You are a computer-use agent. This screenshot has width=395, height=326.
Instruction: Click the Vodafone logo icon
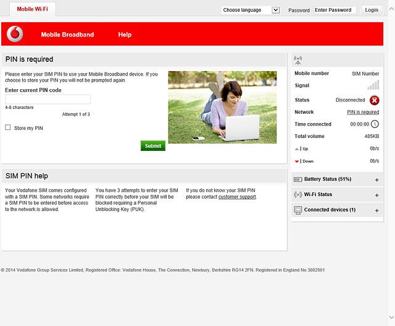point(15,34)
